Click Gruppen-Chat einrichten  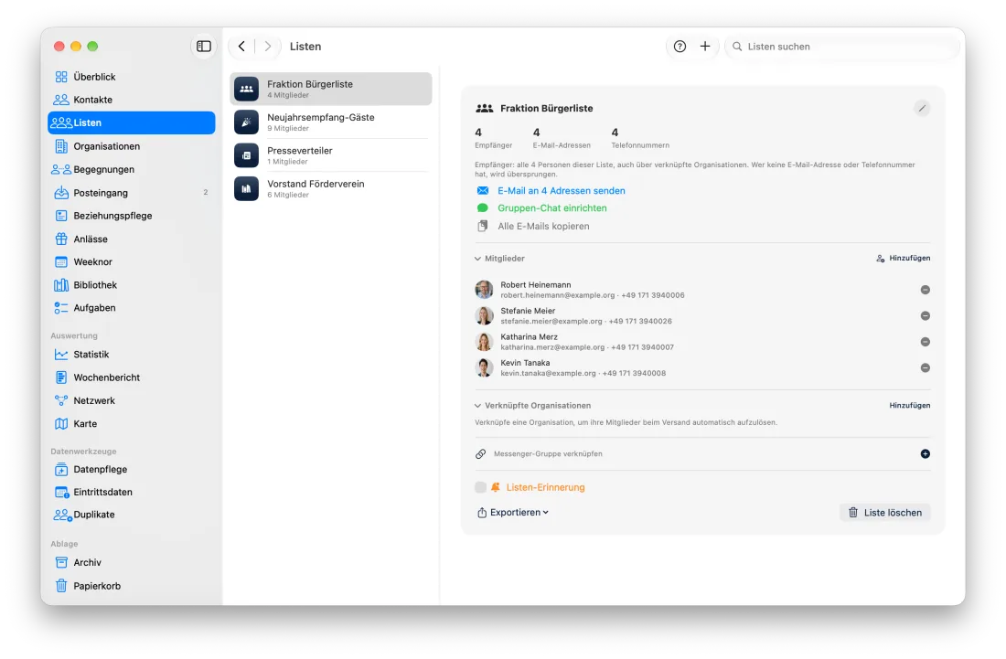click(542, 207)
